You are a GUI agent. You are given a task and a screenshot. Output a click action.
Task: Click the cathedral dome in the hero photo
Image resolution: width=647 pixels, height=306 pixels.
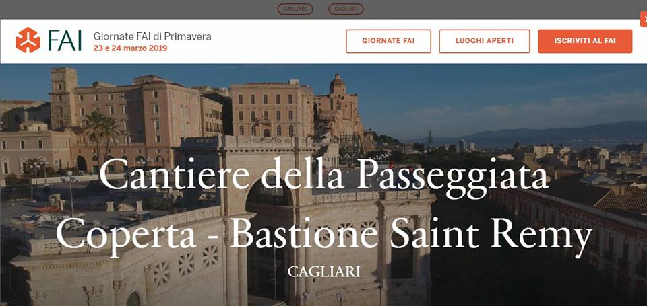(337, 85)
